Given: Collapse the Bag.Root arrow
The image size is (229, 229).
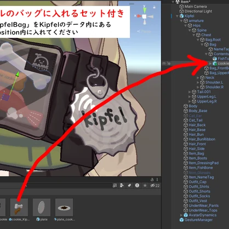Looking at the screenshot, I should pos(198,40).
